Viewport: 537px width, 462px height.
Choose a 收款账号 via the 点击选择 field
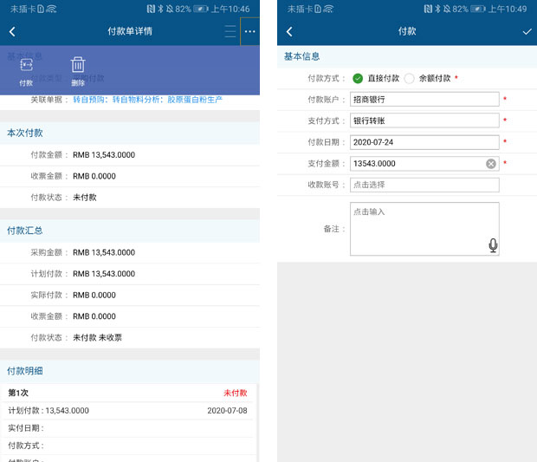424,185
